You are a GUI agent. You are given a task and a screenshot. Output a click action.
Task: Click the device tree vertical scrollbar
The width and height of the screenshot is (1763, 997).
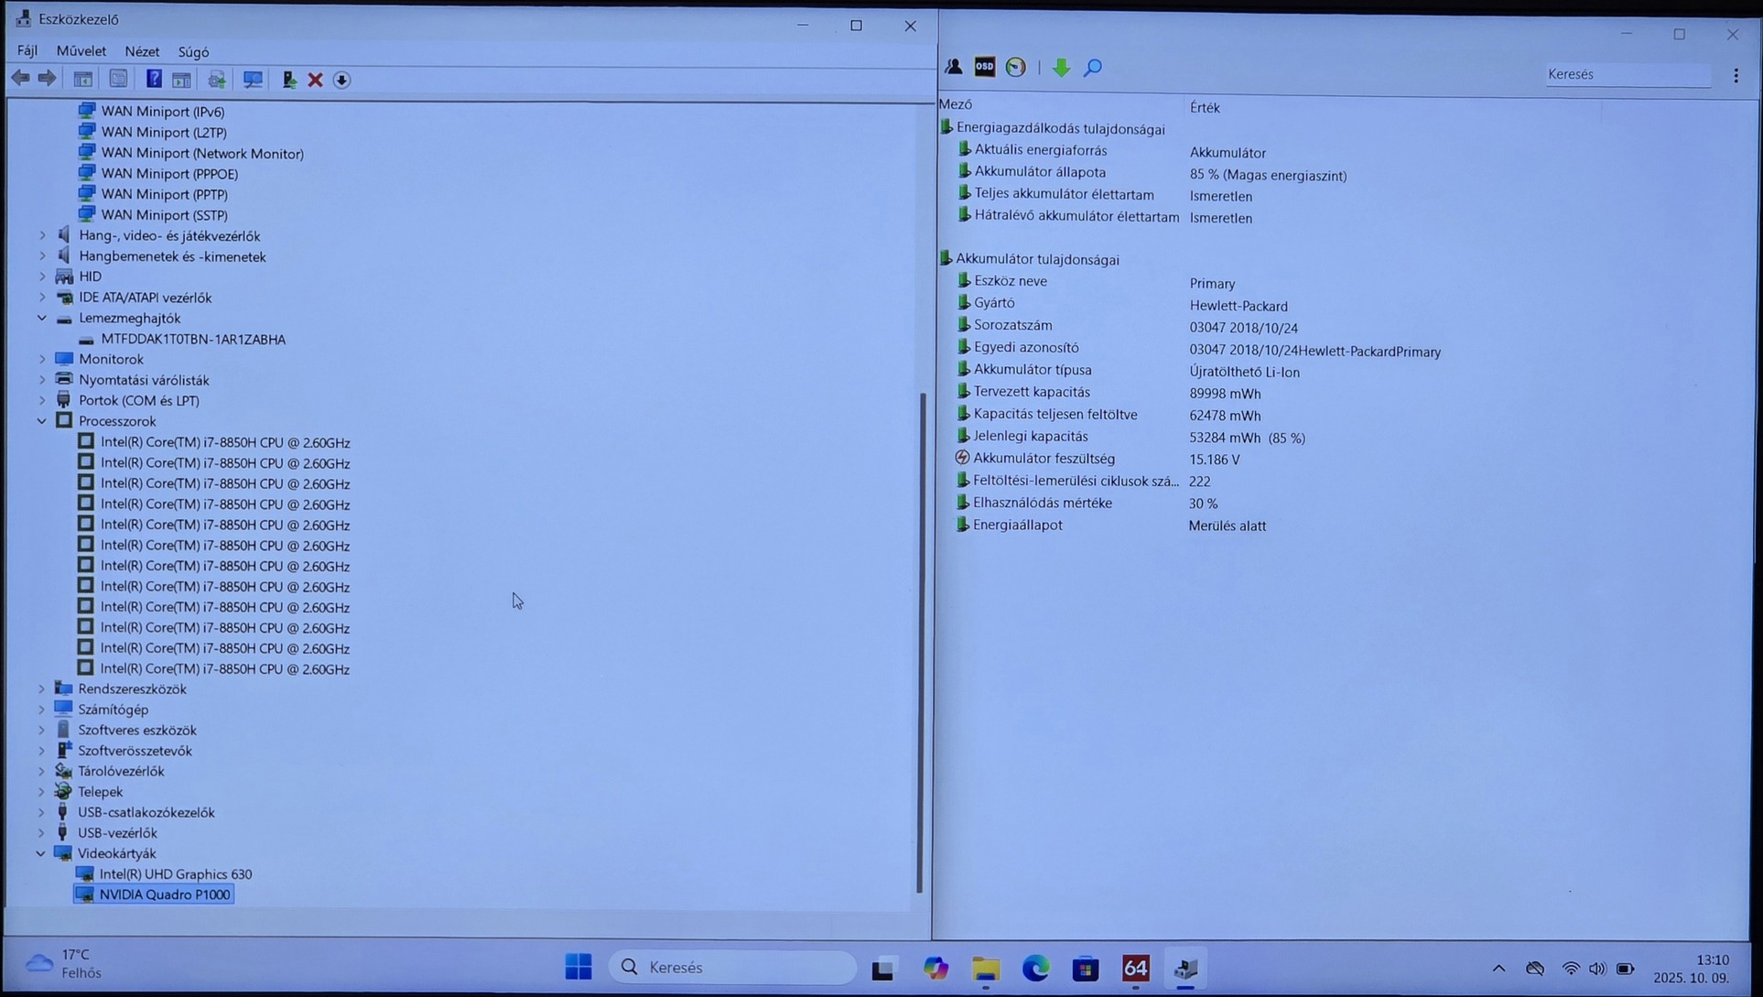click(x=921, y=641)
